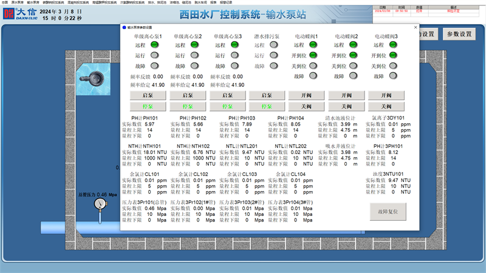Screen dimensions: 486x273
Task: Edit PH计PH101 量程上限 value field
Action: (149, 130)
